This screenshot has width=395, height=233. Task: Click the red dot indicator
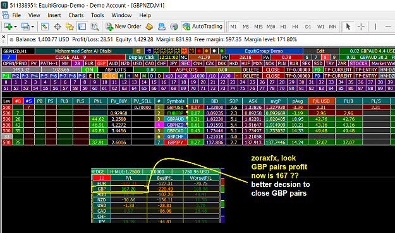point(198,51)
